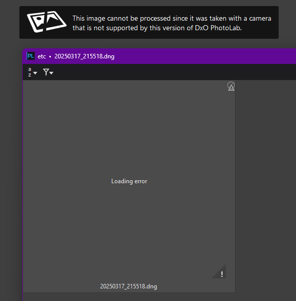Click the unsupported camera notification message text
The image size is (296, 301).
(x=172, y=23)
